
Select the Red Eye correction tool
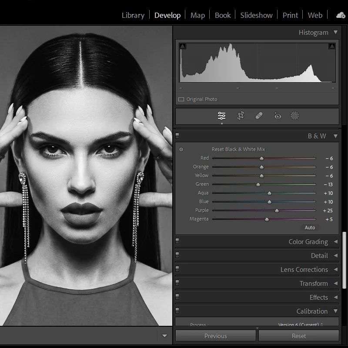pos(277,116)
